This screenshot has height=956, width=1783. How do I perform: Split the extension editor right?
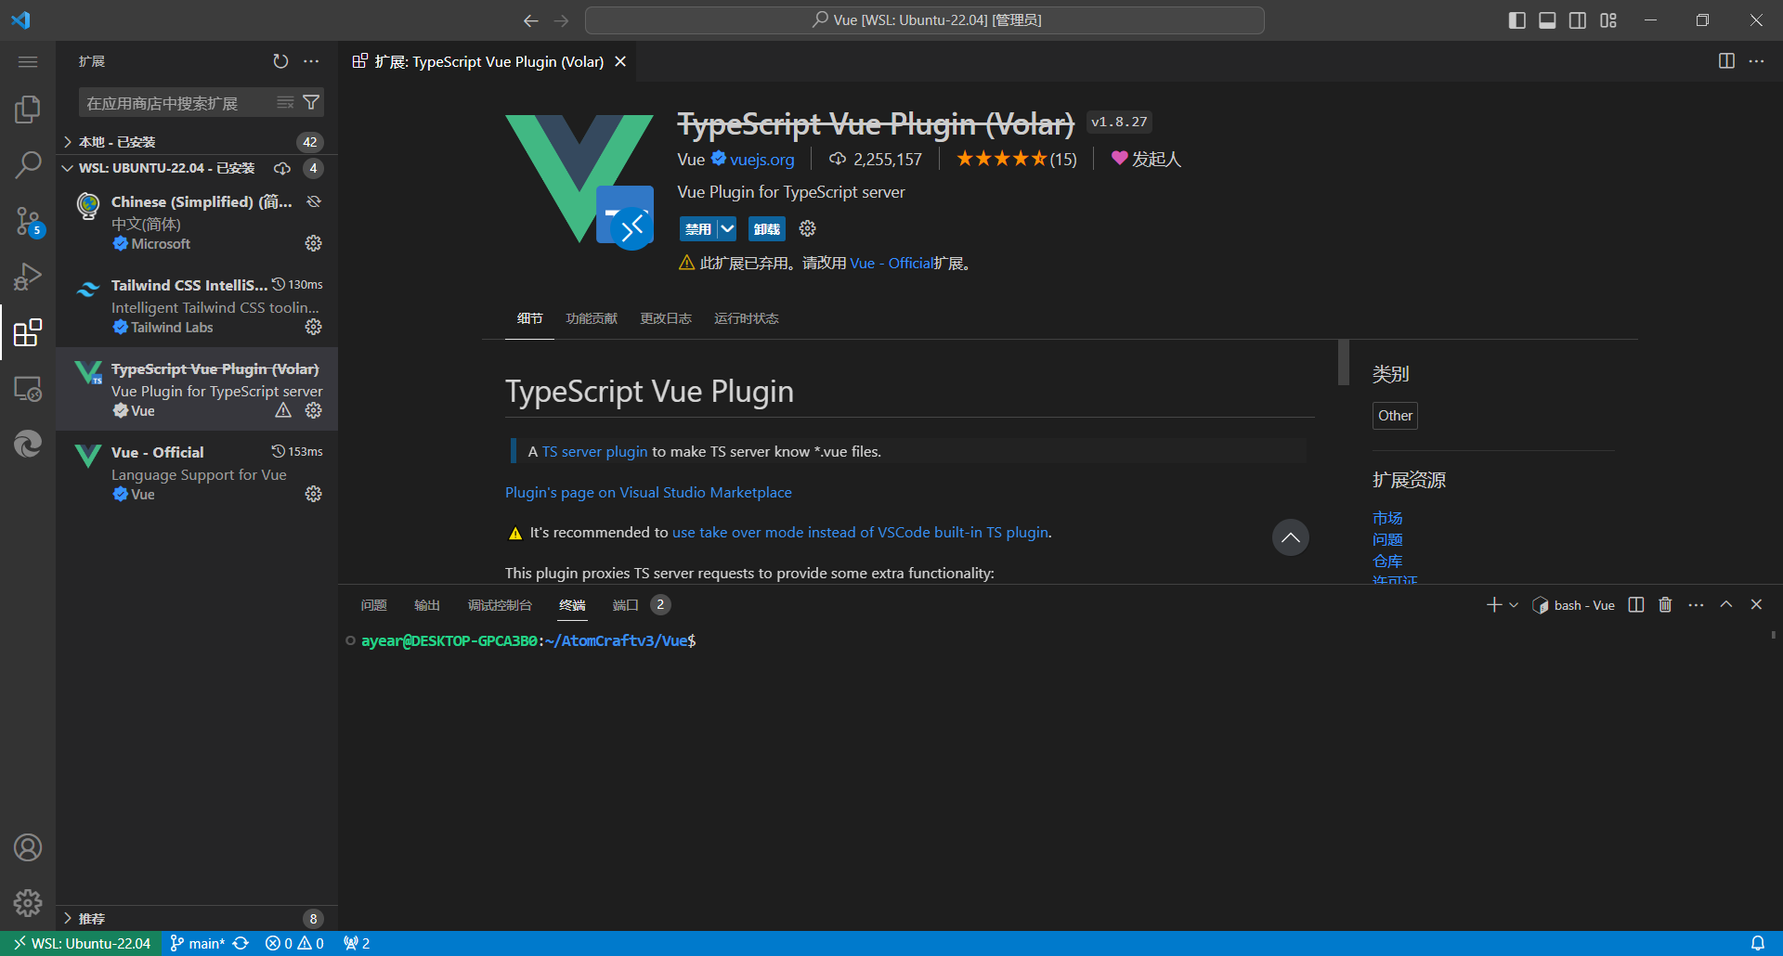click(x=1726, y=61)
